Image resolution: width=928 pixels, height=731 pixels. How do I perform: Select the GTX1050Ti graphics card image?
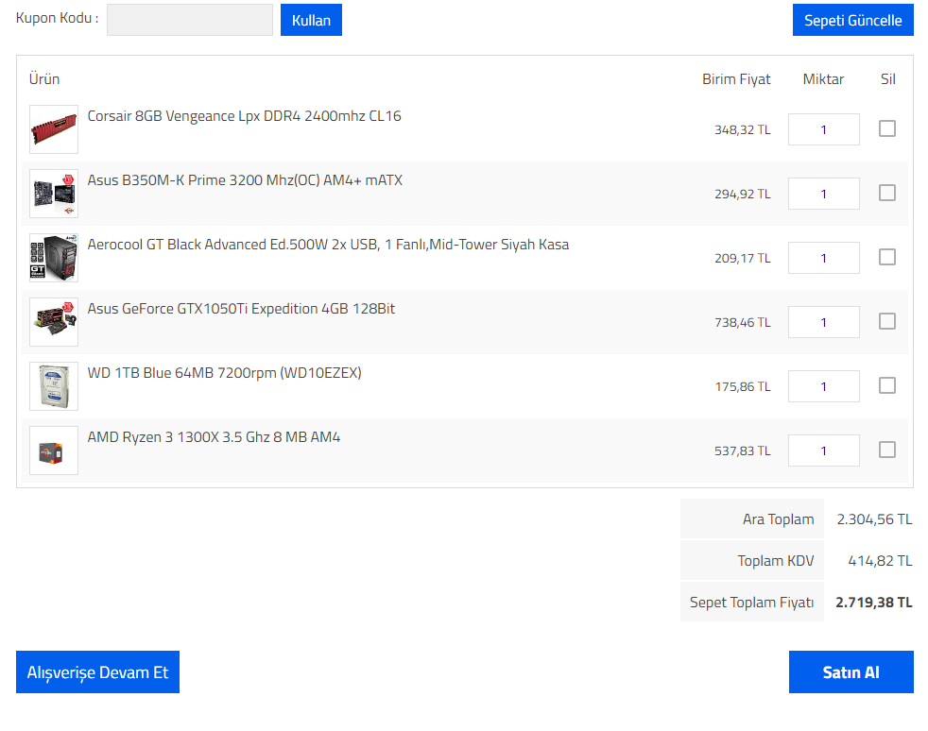(x=54, y=322)
